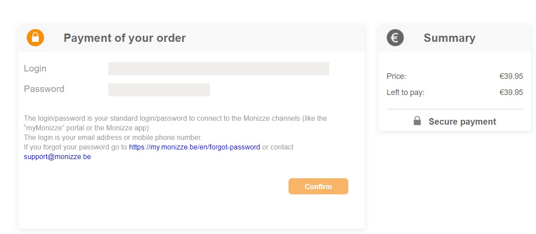
Task: Focus the Password input field
Action: pyautogui.click(x=159, y=90)
